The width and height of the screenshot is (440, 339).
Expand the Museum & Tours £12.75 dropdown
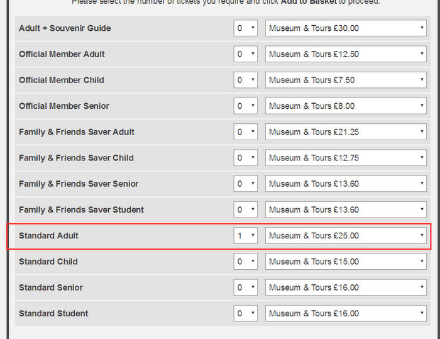pos(346,158)
